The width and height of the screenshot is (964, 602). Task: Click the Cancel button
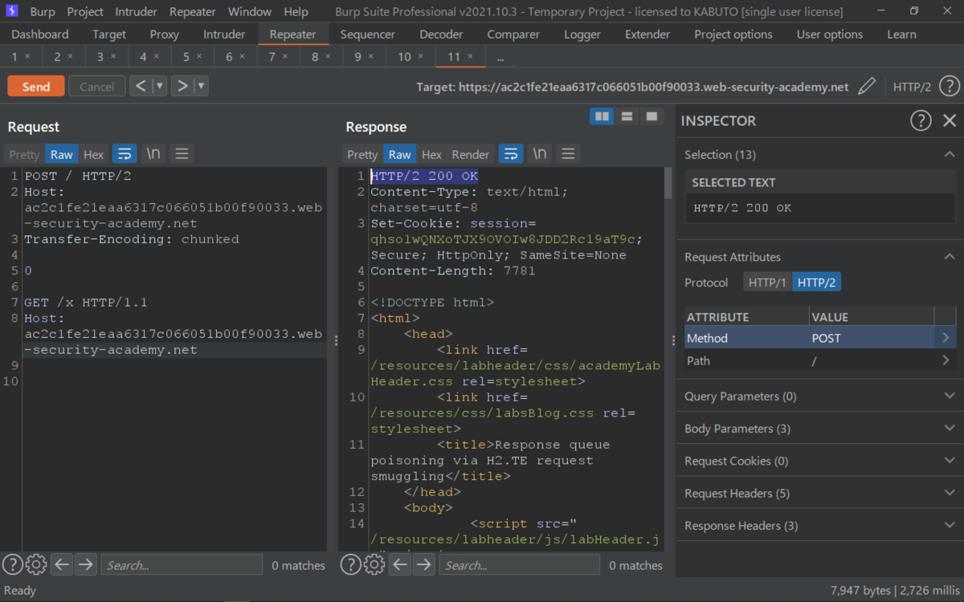click(97, 87)
